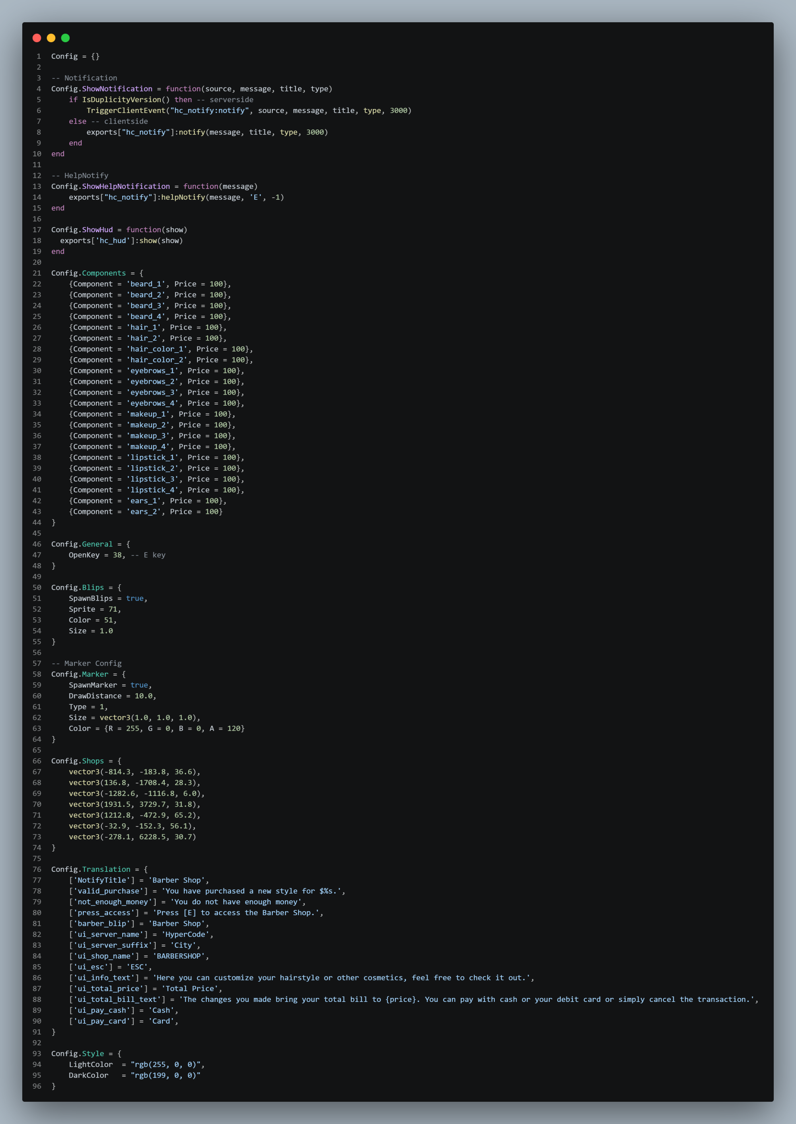
Task: Click 'Config.Shops' on line 66
Action: tap(78, 760)
